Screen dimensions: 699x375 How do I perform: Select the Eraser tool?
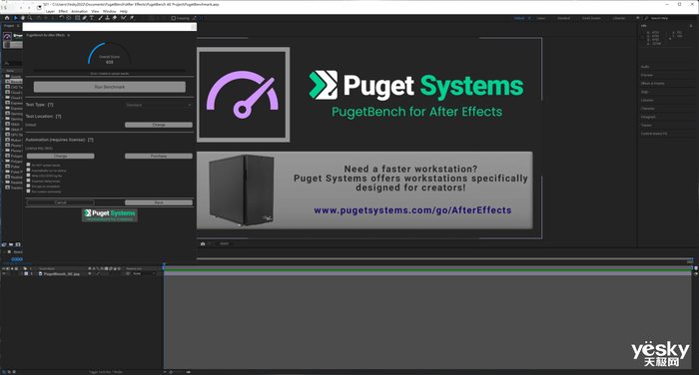click(x=115, y=18)
